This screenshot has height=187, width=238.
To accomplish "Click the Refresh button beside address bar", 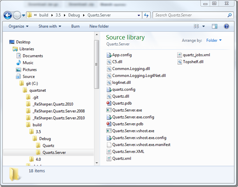I will coord(146,15).
